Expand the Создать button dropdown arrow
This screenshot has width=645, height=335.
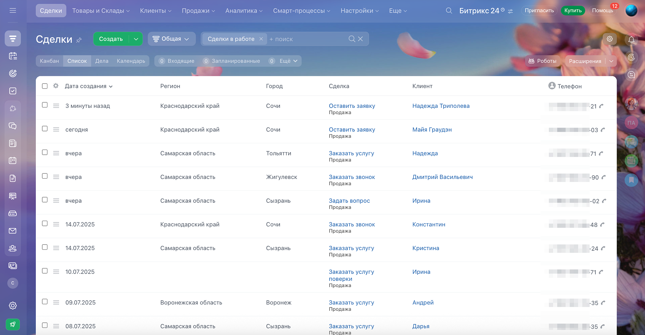(x=136, y=39)
